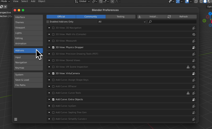Image resolution: width=212 pixels, height=129 pixels.
Task: Toggle the Testing add-ons filter
Action: click(121, 16)
